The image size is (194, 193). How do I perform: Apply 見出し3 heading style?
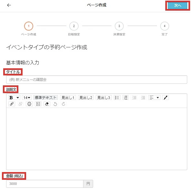tap(104, 98)
